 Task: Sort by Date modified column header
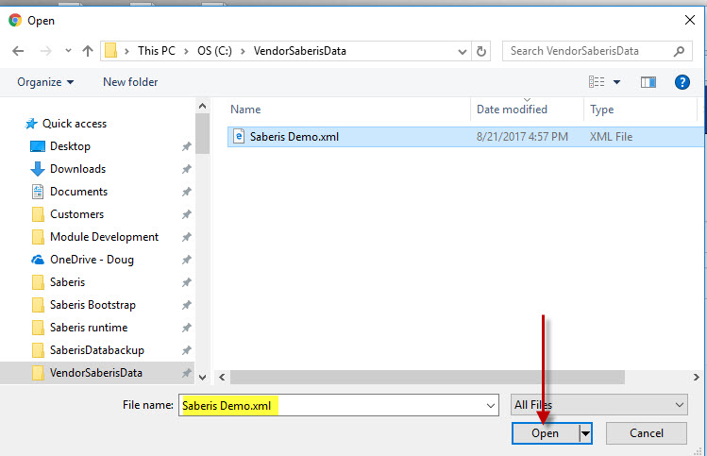point(513,110)
